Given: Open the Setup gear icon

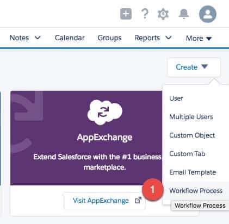Looking at the screenshot, I should (163, 14).
